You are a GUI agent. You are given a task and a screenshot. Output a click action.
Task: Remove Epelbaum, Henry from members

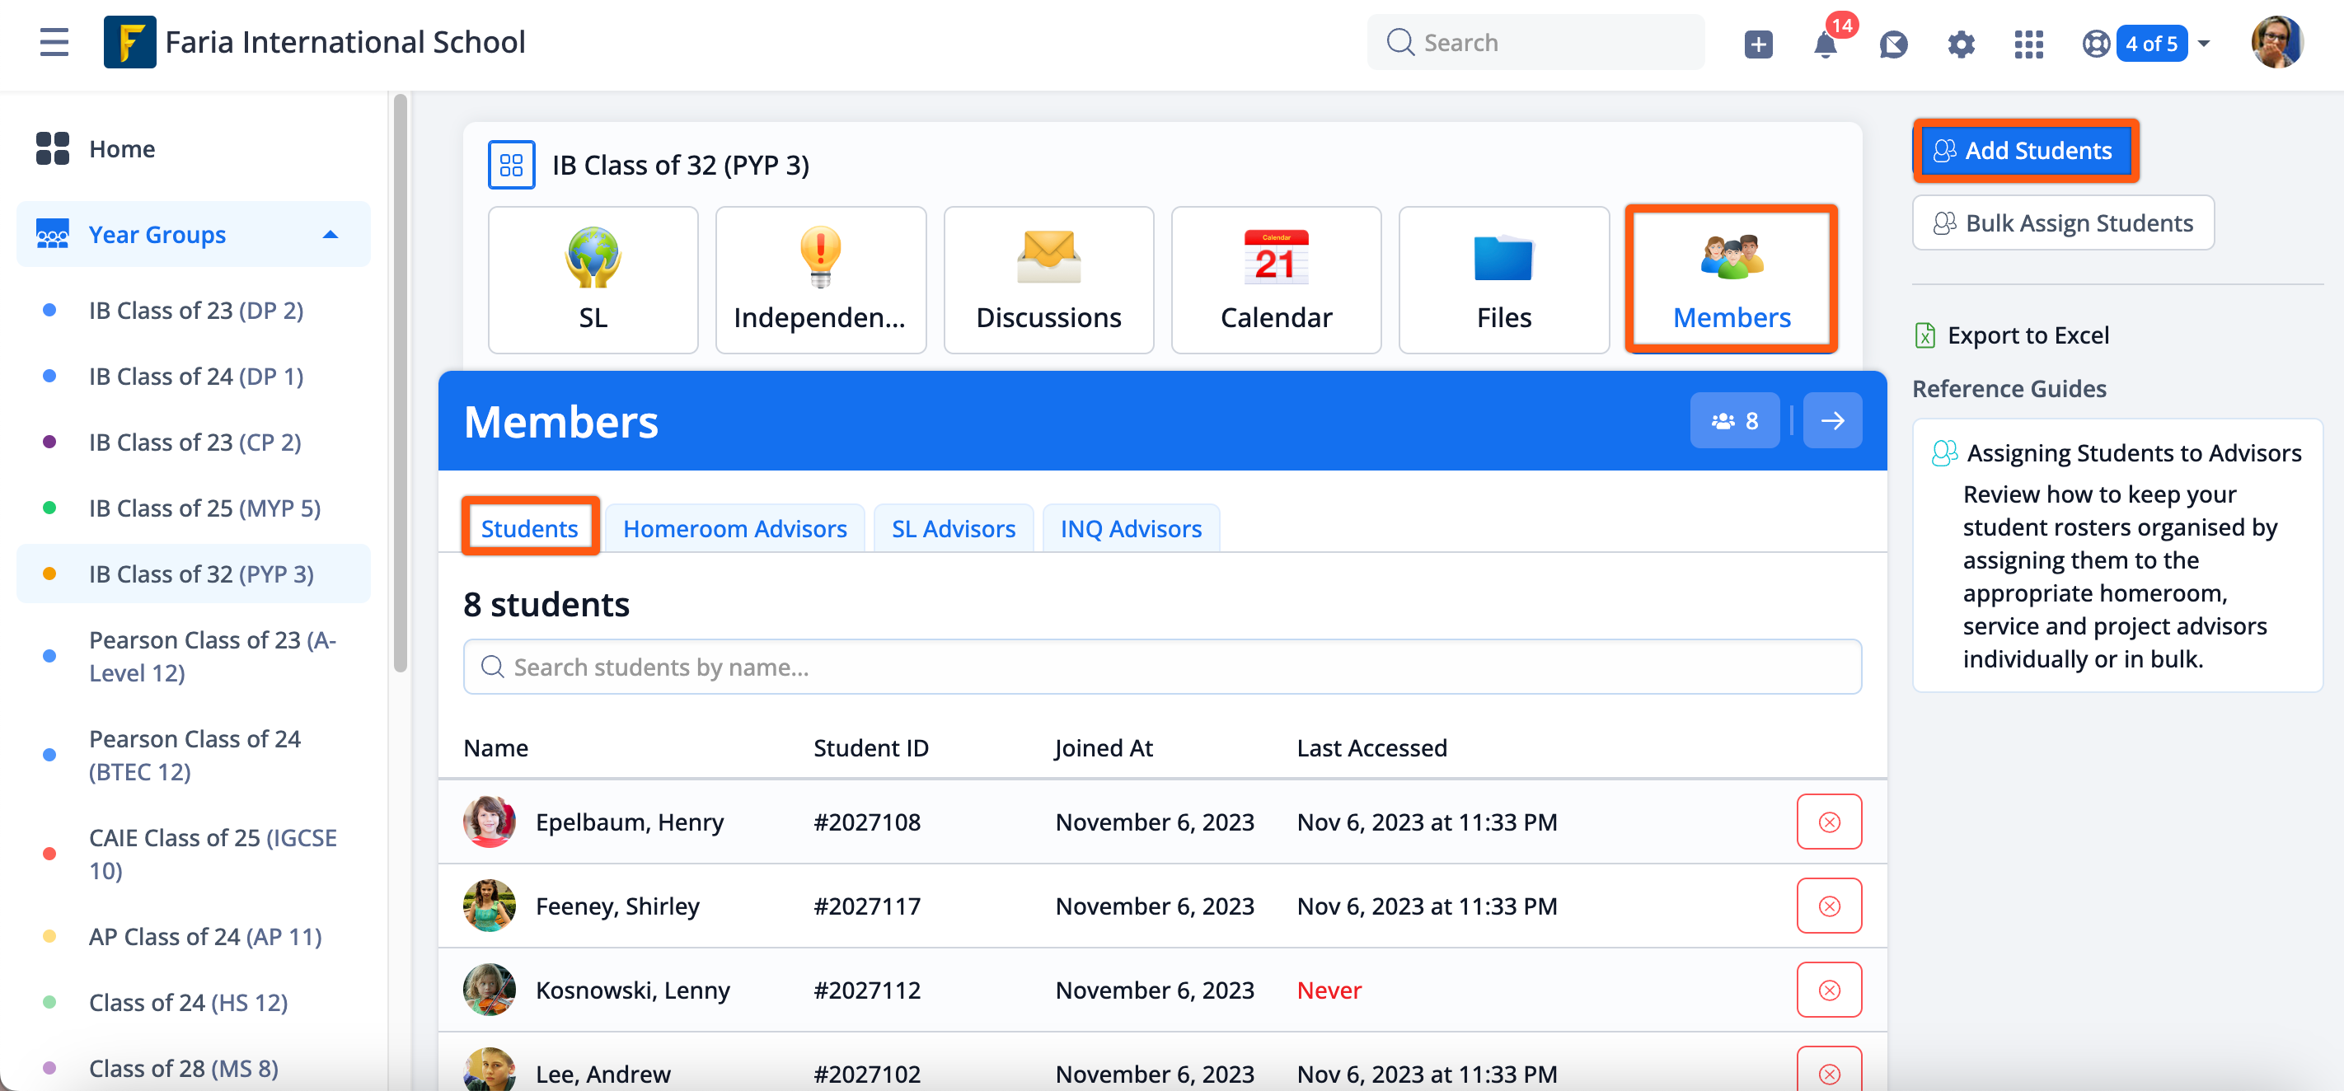pyautogui.click(x=1828, y=822)
